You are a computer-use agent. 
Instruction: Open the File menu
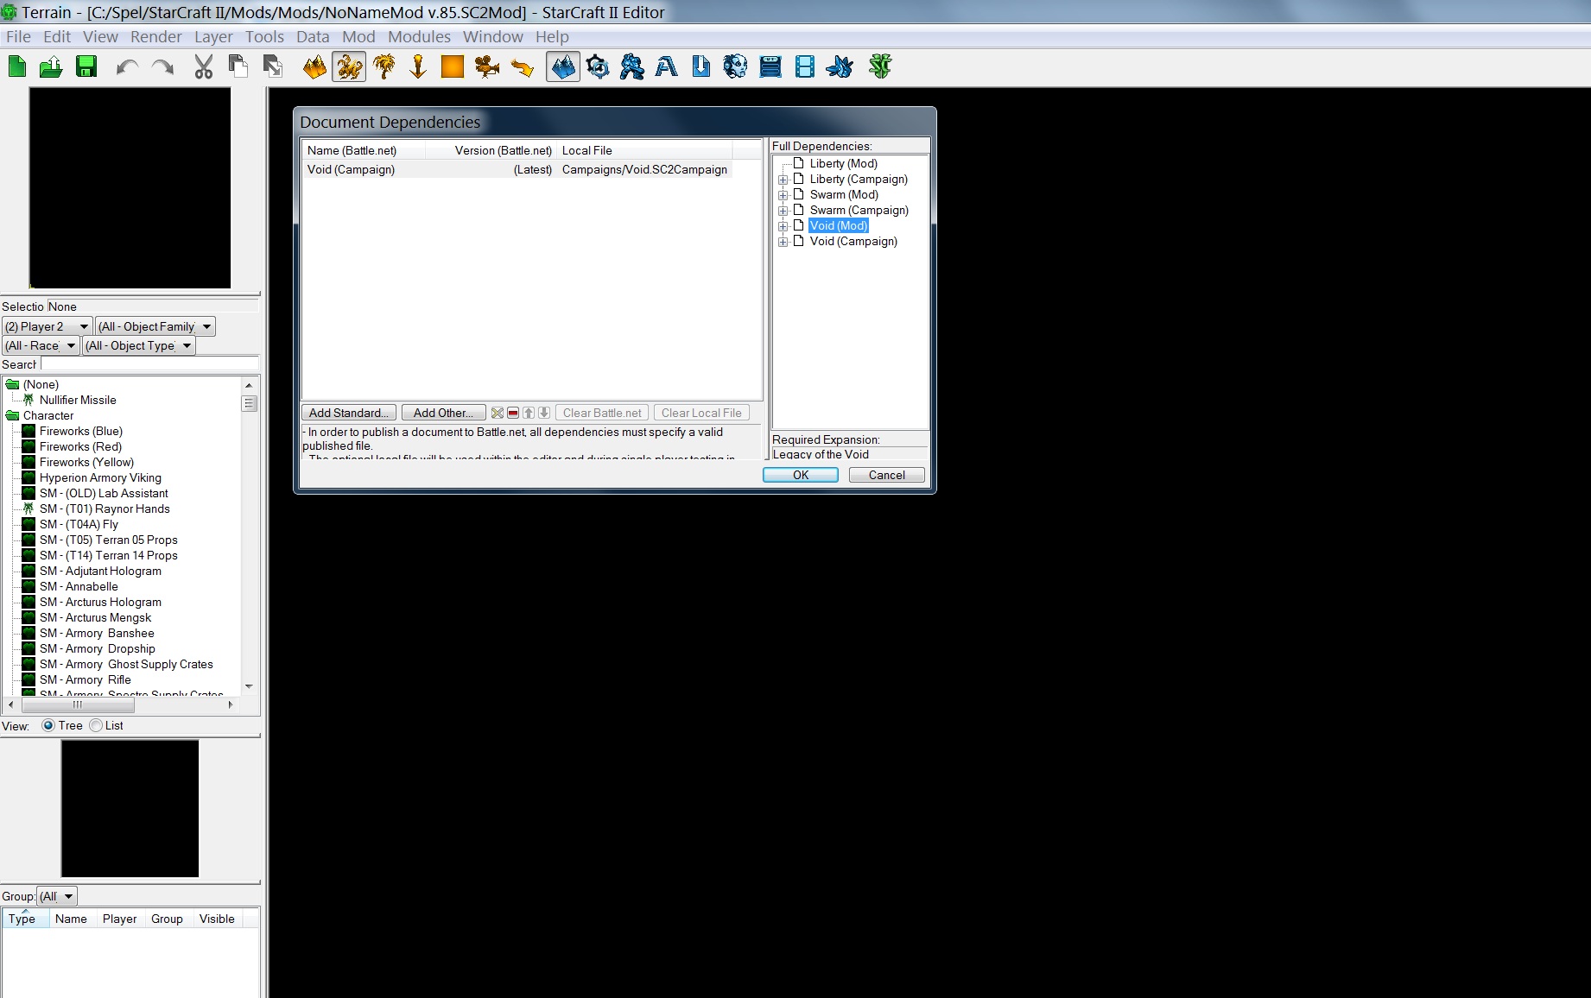click(18, 36)
